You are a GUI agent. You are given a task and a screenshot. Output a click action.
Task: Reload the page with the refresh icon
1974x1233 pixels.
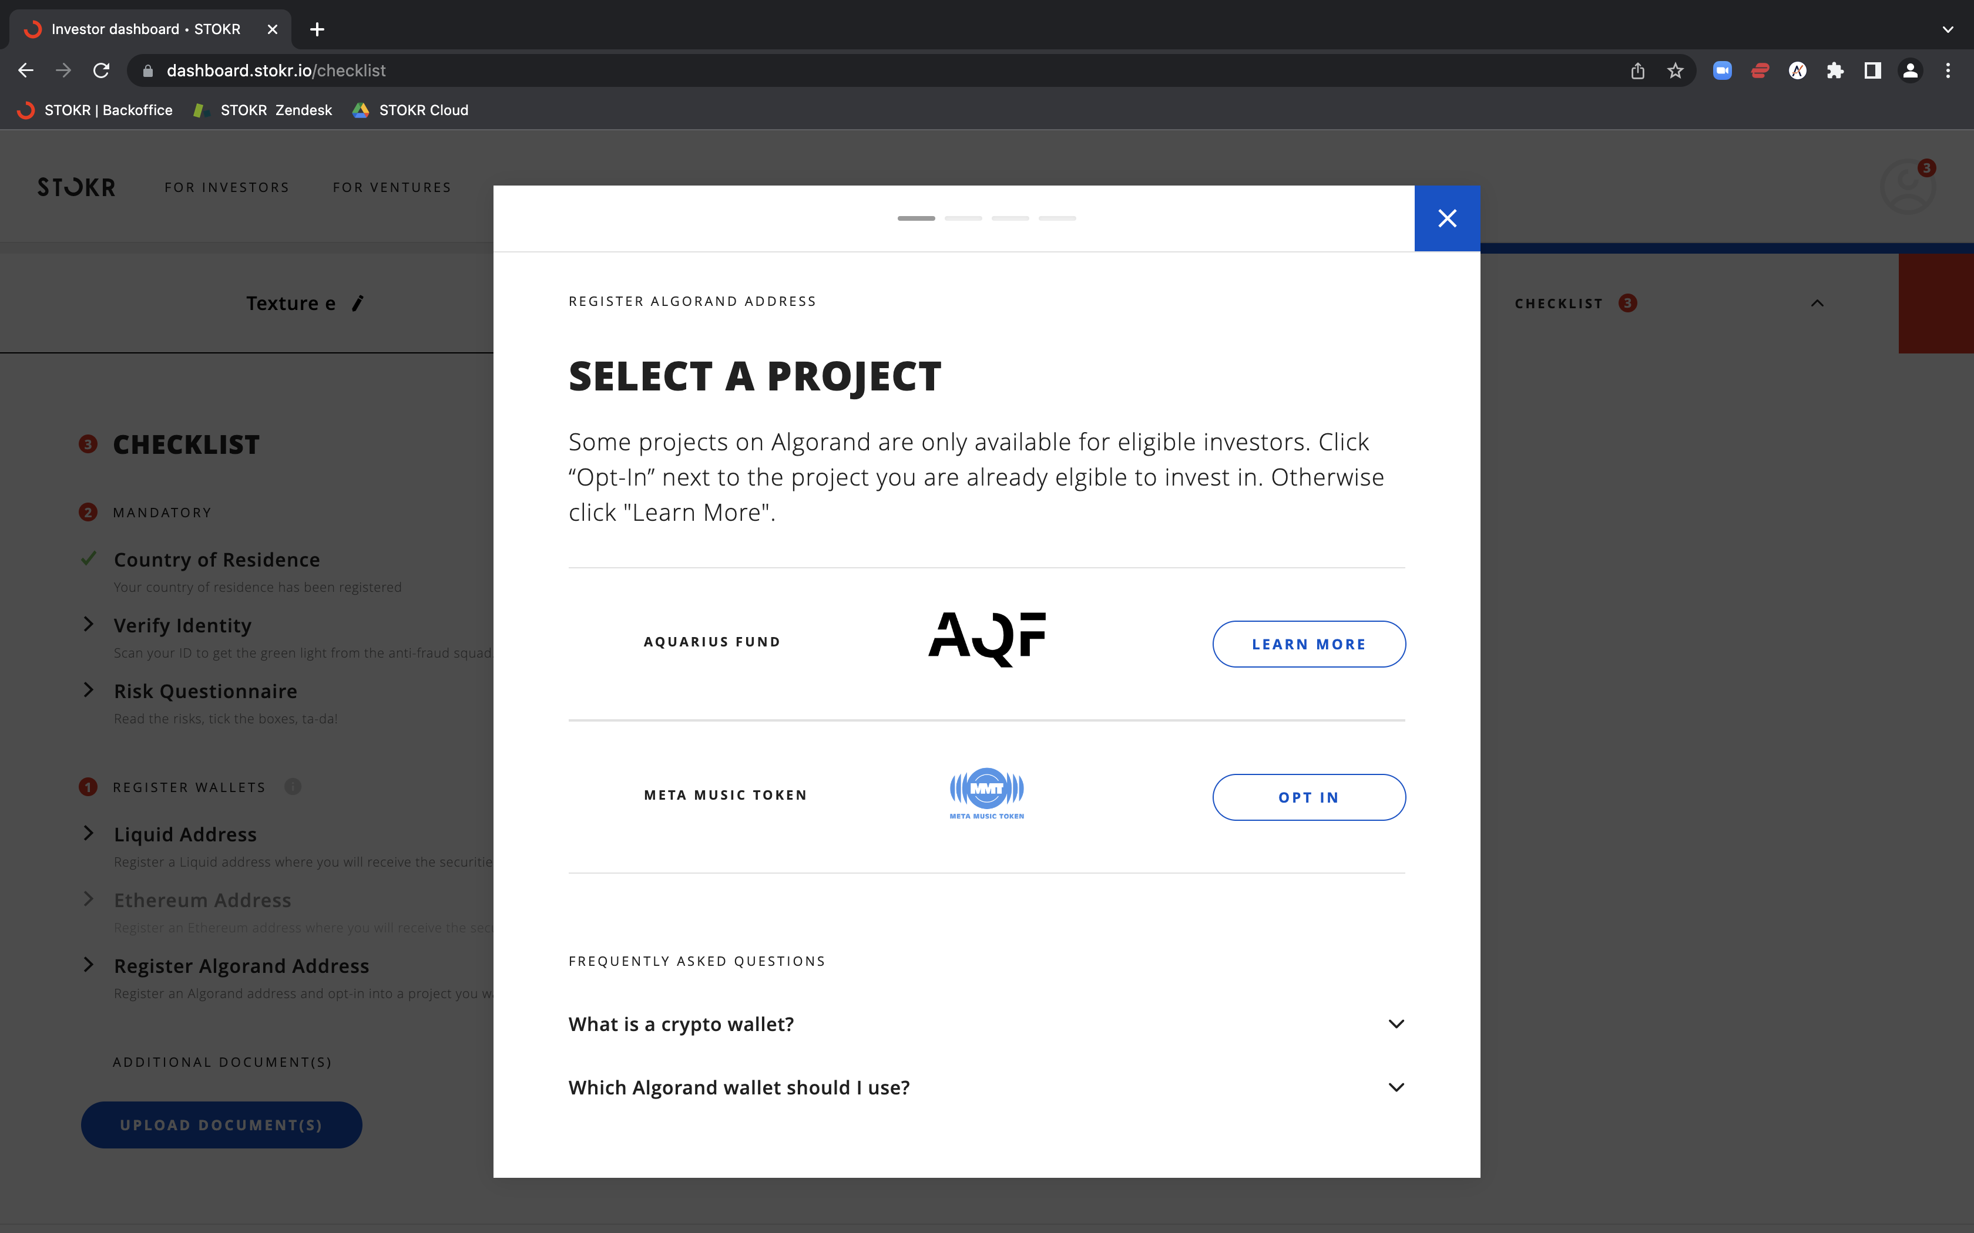(x=101, y=71)
